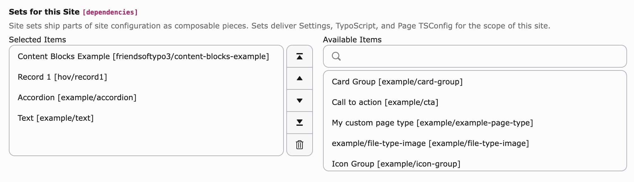
Task: Click the Available Items heading label
Action: pos(351,39)
